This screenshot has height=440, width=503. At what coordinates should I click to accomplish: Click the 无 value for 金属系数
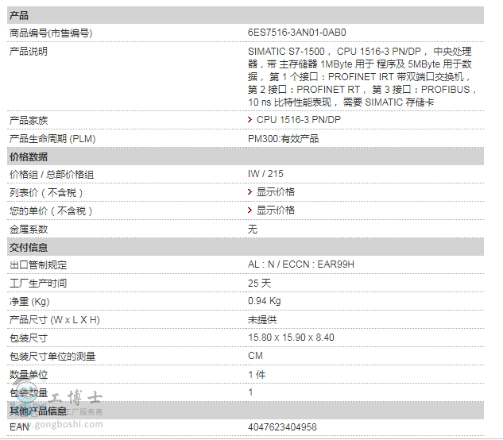pos(253,229)
